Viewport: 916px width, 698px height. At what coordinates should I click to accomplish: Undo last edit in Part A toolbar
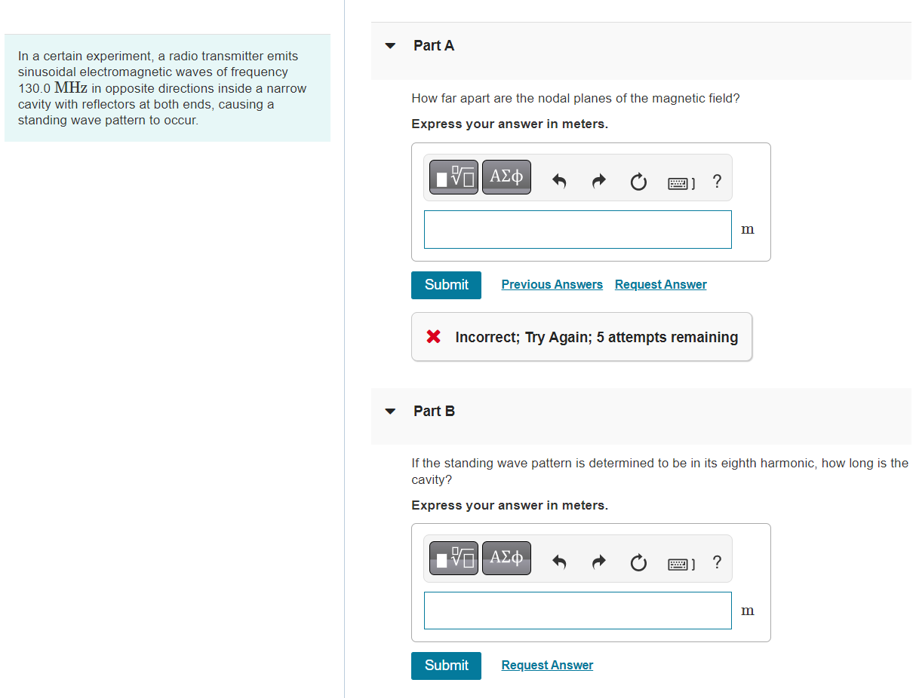(x=559, y=181)
